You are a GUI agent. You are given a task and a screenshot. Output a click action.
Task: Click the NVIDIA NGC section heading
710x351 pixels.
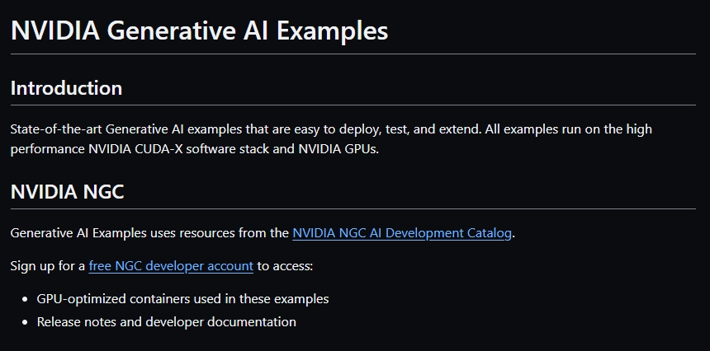pos(67,192)
